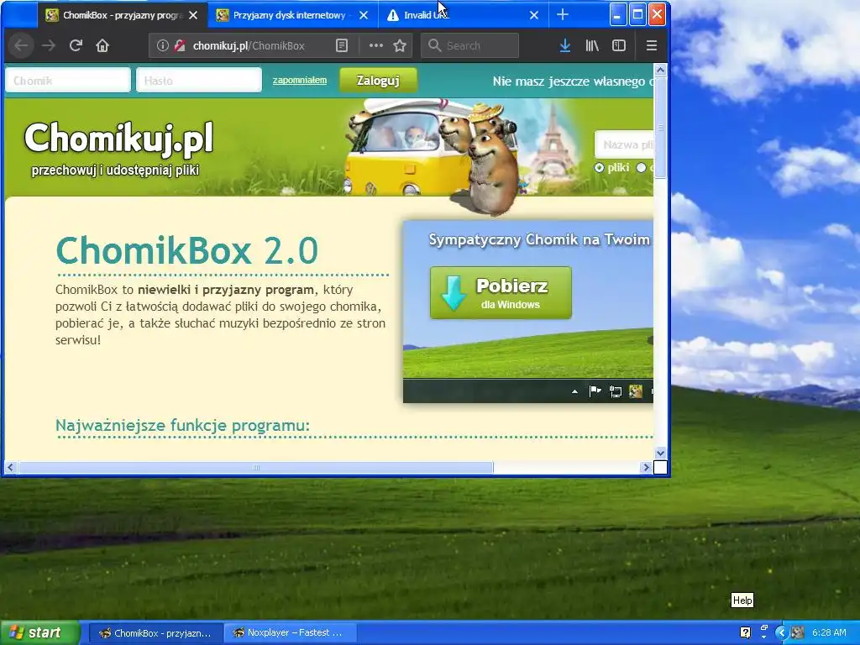Open the Library bookshelf icon

(x=592, y=45)
